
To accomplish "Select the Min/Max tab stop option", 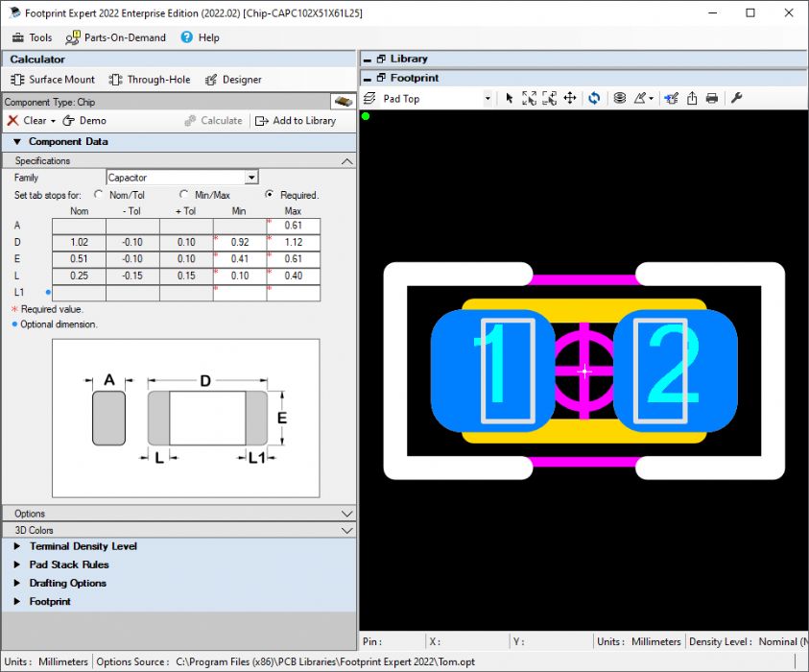I will [184, 195].
